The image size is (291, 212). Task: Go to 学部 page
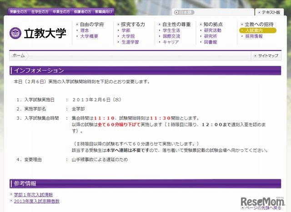[126, 30]
